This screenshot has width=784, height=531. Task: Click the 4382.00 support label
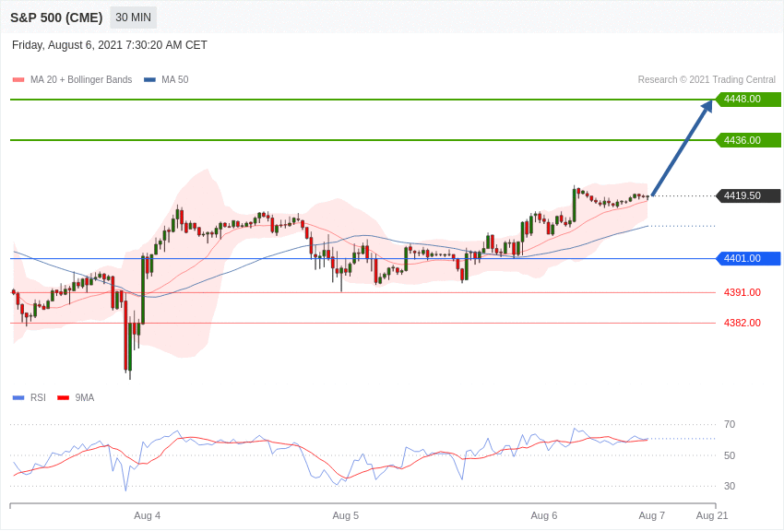click(x=742, y=323)
